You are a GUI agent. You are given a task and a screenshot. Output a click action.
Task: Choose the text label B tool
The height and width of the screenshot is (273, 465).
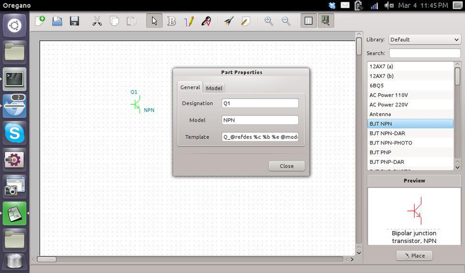(x=171, y=21)
